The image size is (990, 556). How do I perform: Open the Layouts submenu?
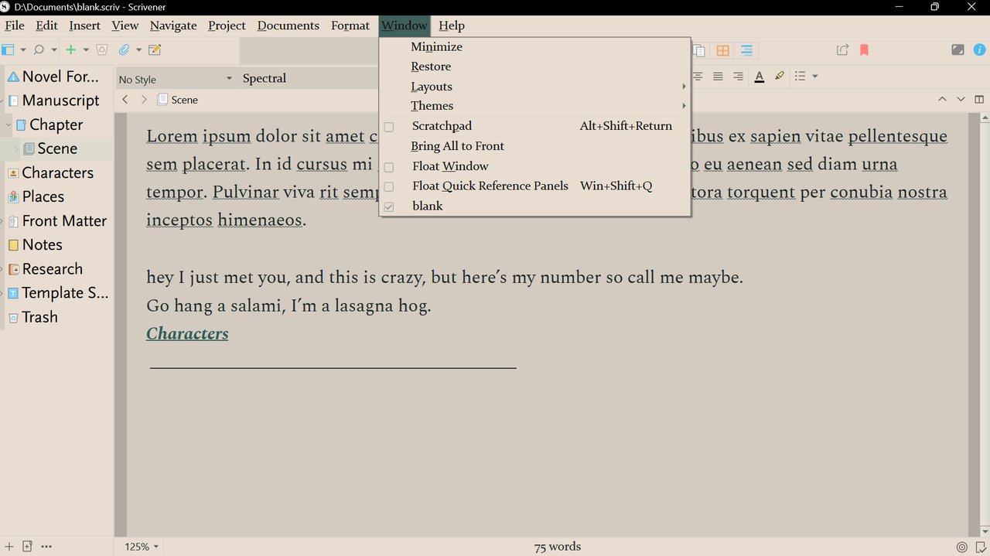(534, 87)
